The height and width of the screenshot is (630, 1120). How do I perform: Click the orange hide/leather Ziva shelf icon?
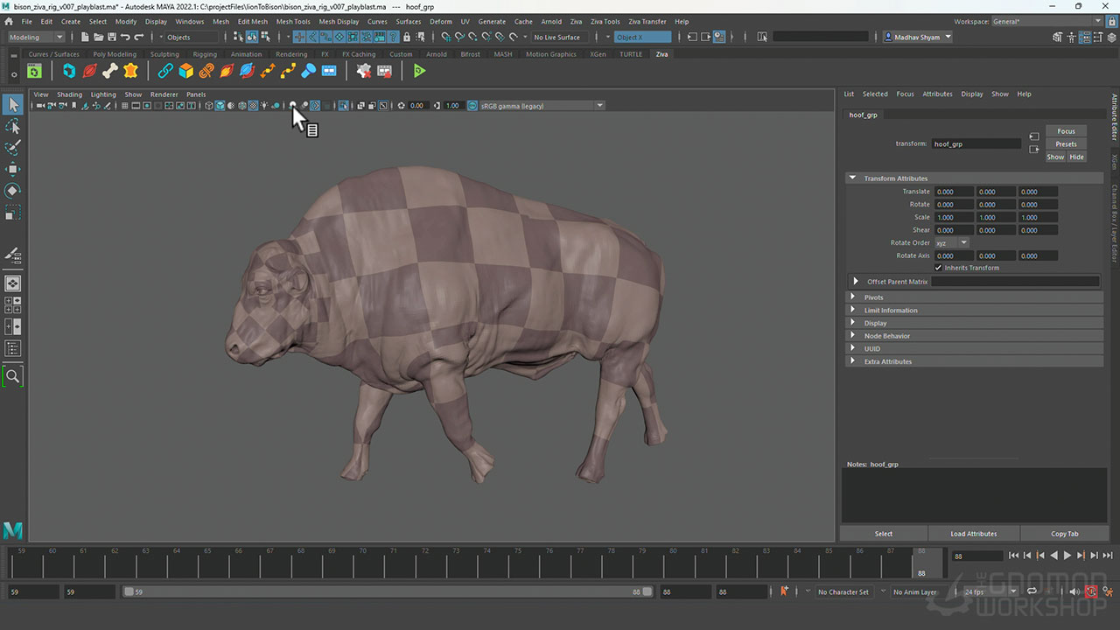coord(131,71)
